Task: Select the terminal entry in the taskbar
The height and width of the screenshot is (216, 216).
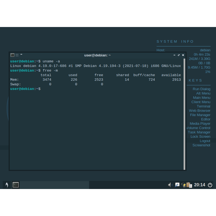Action: [x=15, y=185]
